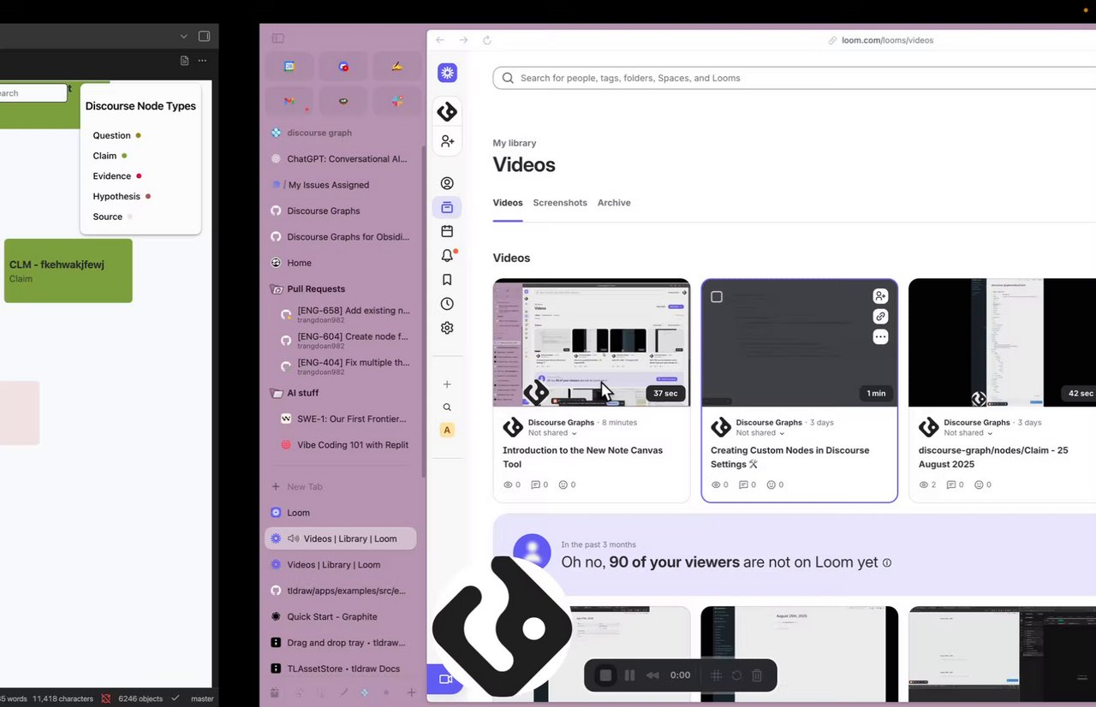Image resolution: width=1096 pixels, height=707 pixels.
Task: Open the history clock icon in Loom sidebar
Action: [x=447, y=304]
